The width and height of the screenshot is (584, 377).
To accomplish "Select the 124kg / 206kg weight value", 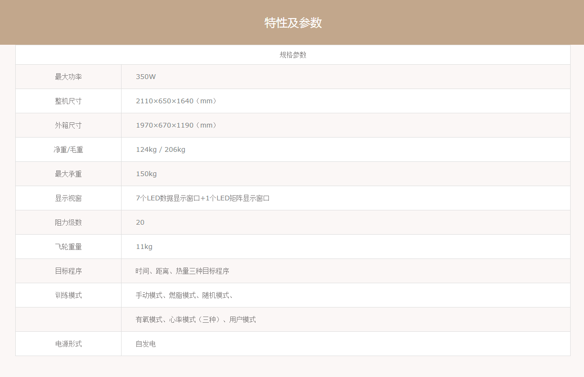I will pyautogui.click(x=160, y=149).
